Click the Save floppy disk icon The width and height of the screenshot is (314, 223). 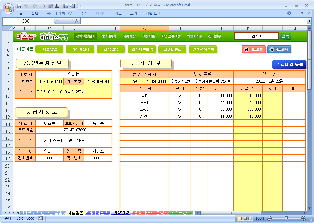[19, 6]
